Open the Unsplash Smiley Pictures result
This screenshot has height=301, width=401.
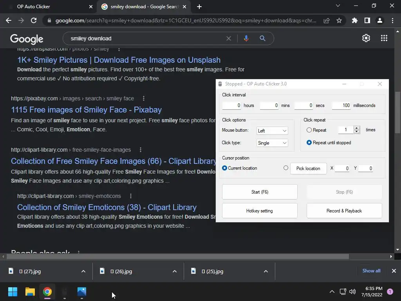[x=119, y=60]
